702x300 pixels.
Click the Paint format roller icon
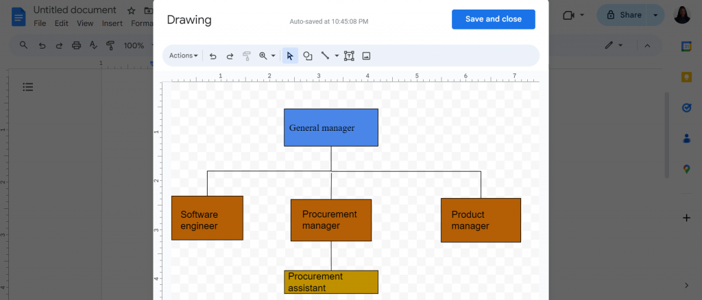(246, 56)
